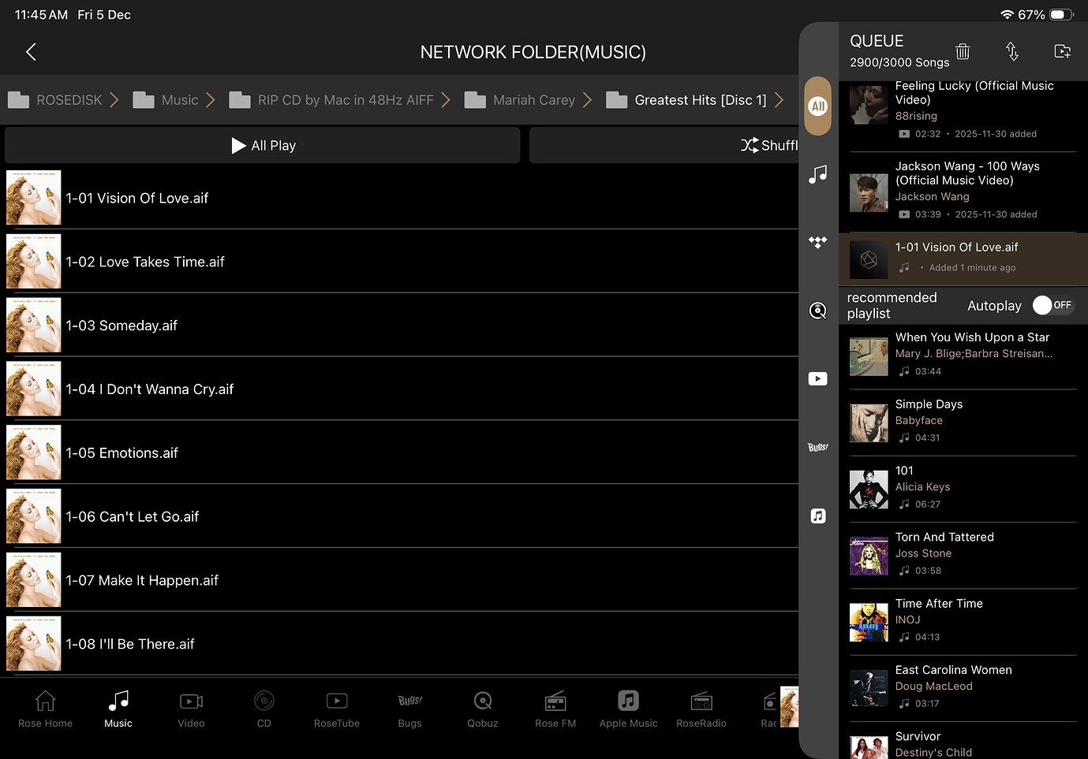Click the add-to-playlist icon in queue header
Screen dimensions: 1088x759
pyautogui.click(x=1062, y=52)
